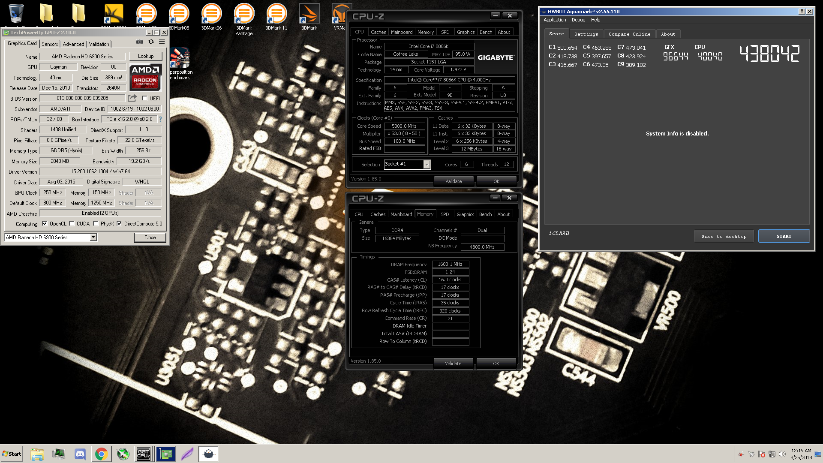
Task: Open the Caches tab in lower CPU-Z
Action: 378,214
